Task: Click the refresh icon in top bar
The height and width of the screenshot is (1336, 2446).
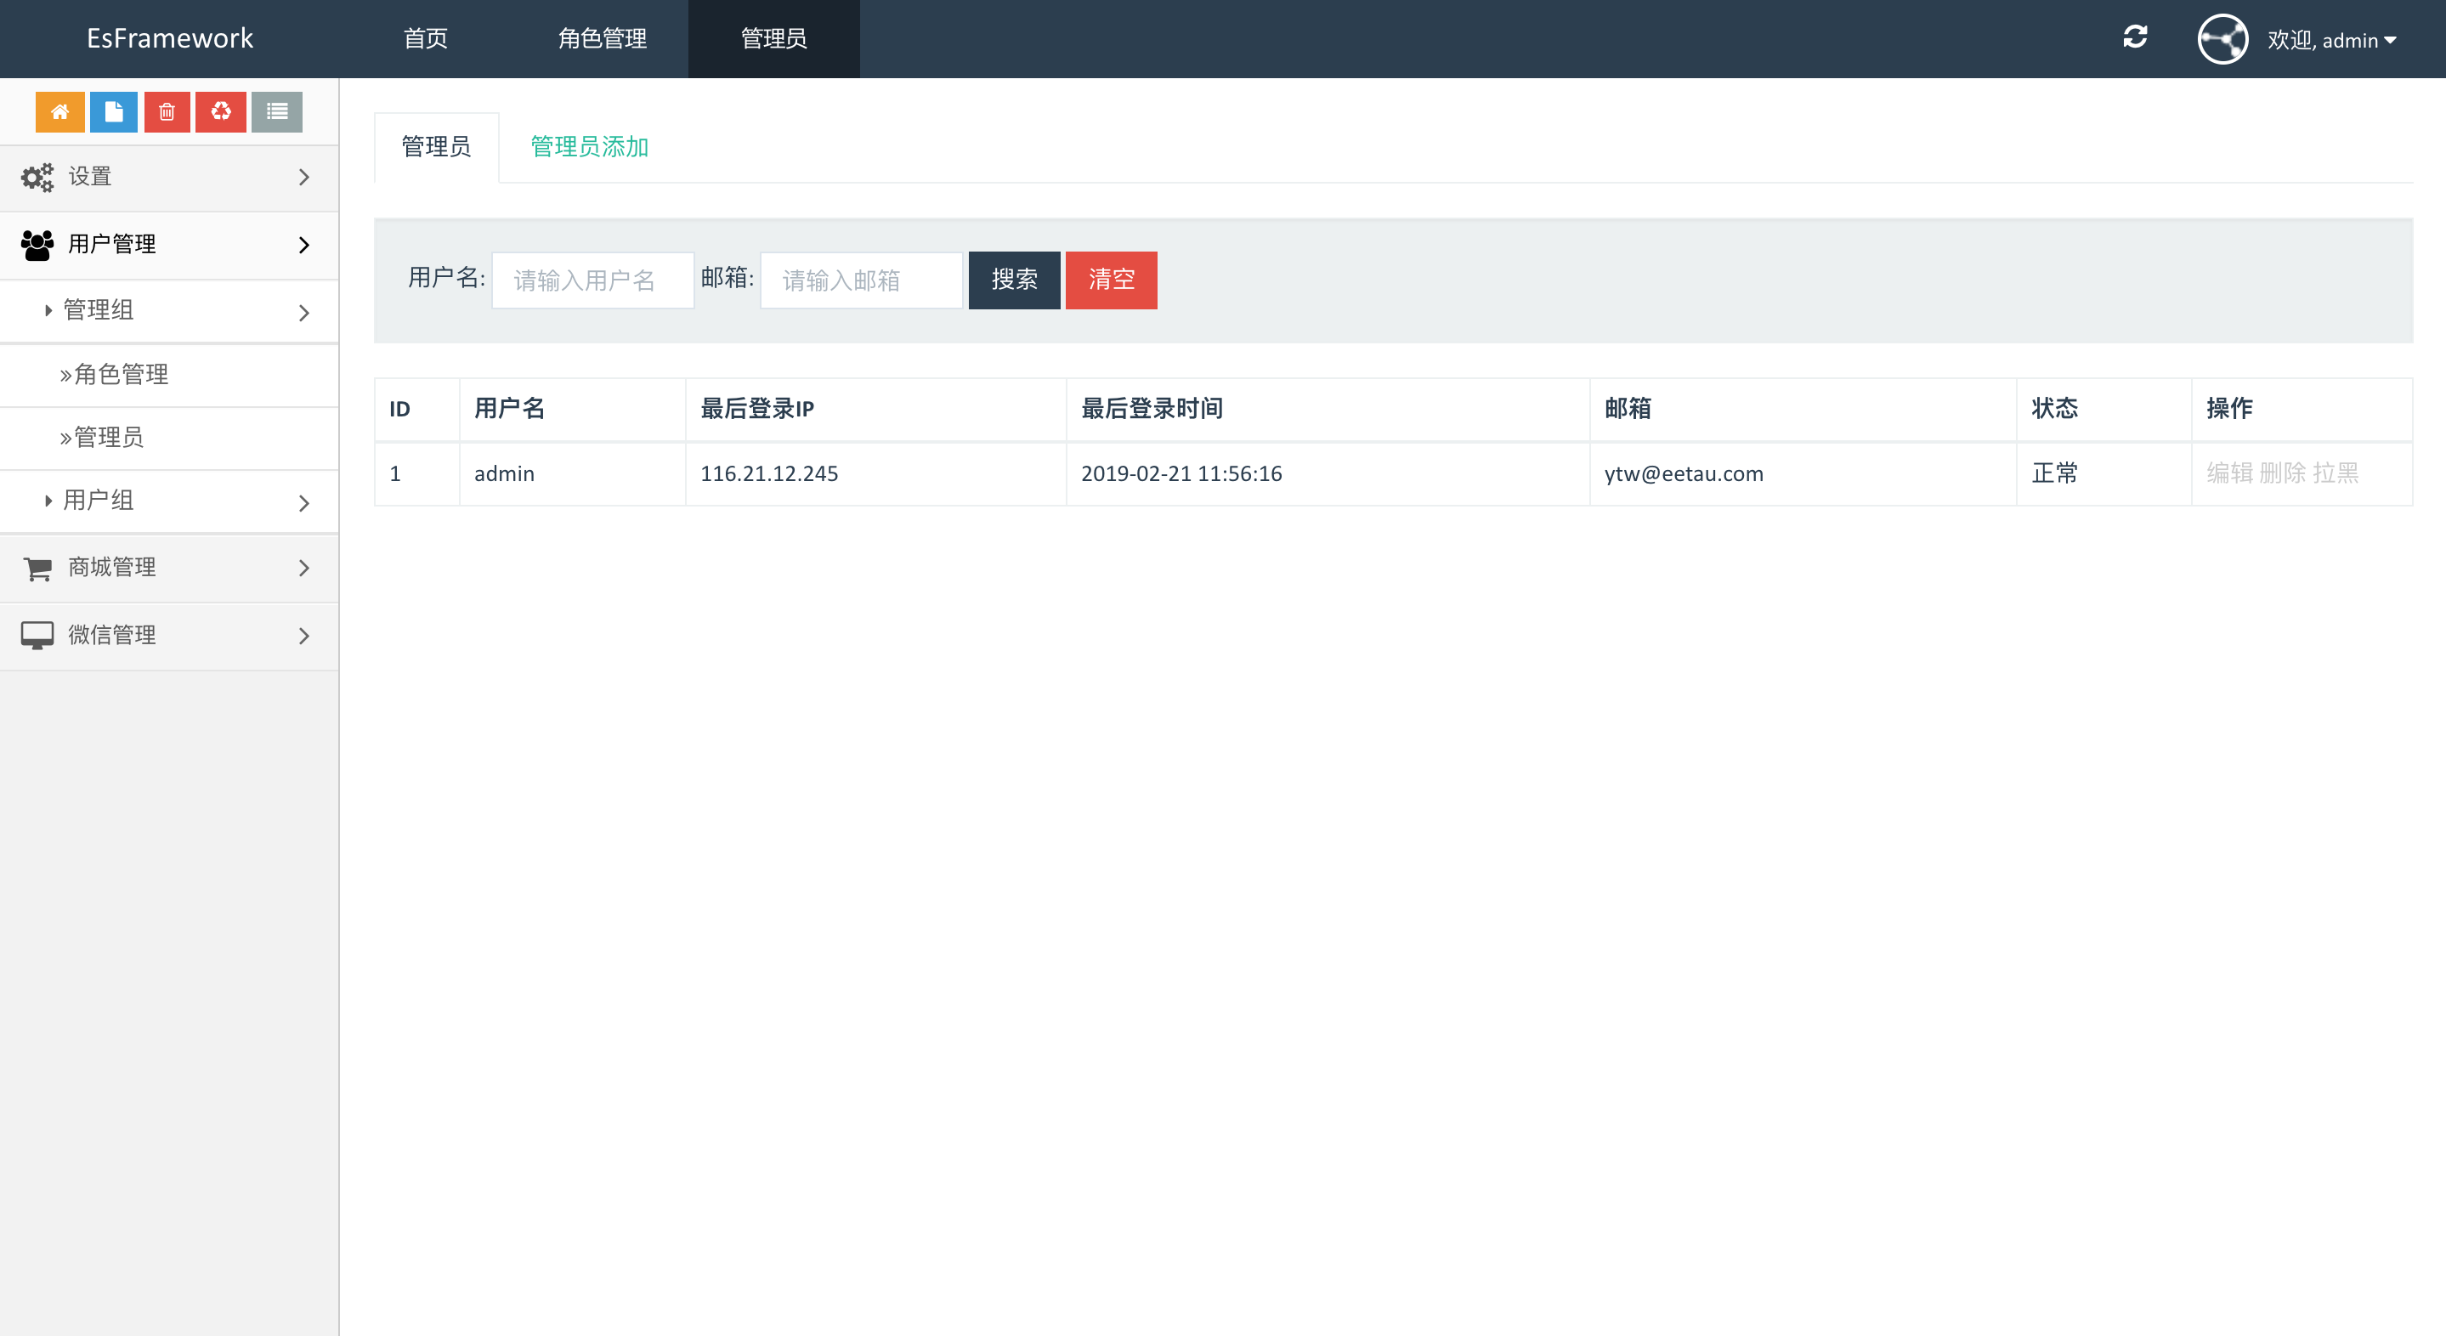Action: [x=2136, y=37]
